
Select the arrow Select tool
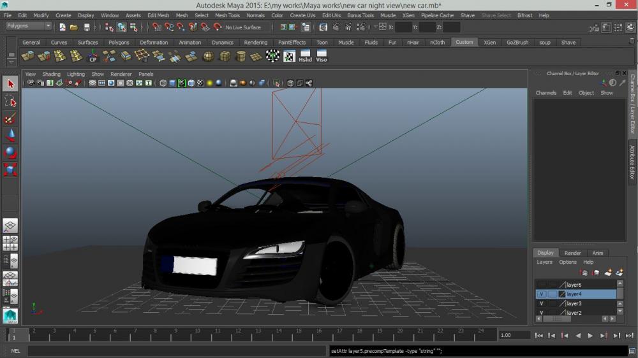[x=10, y=83]
